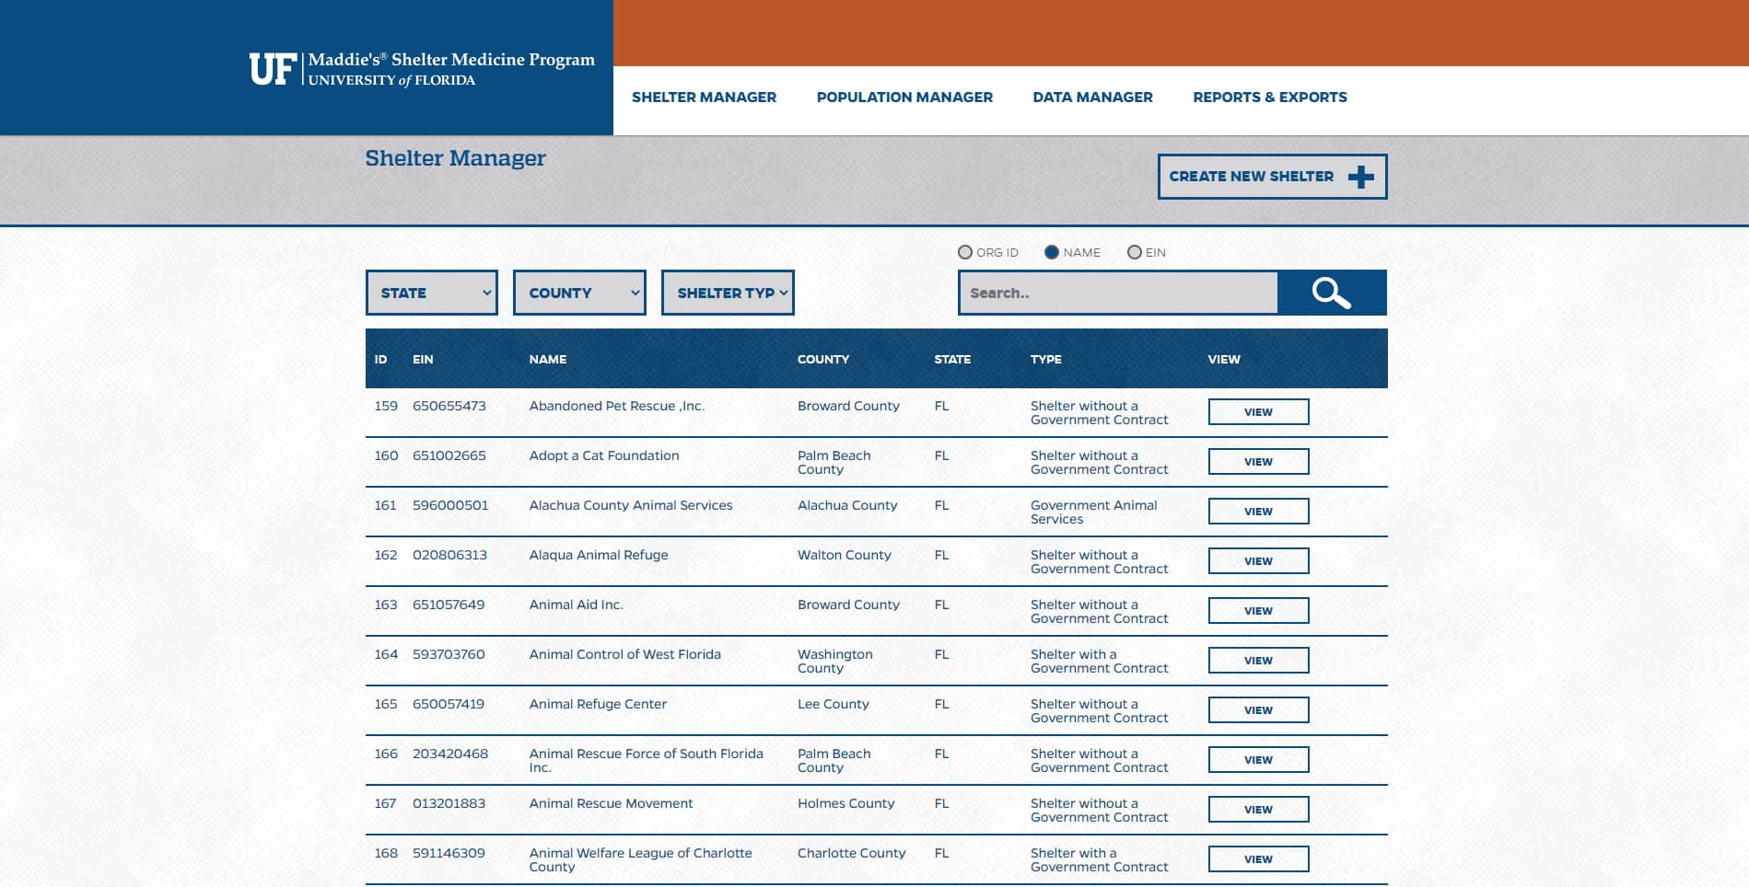
Task: Open the COUNTY dropdown filter
Action: tap(579, 293)
